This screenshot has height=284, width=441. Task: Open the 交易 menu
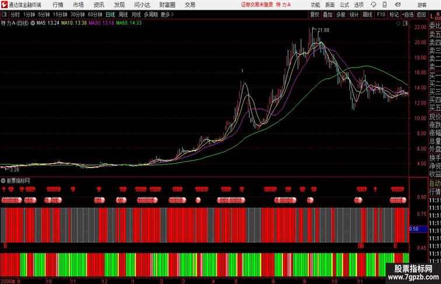tap(190, 5)
